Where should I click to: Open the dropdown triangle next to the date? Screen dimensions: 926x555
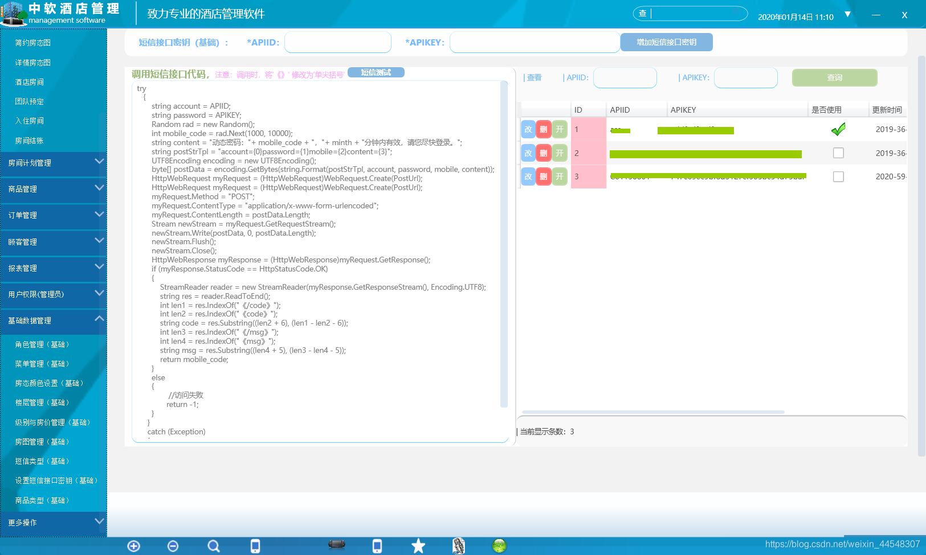[x=847, y=14]
